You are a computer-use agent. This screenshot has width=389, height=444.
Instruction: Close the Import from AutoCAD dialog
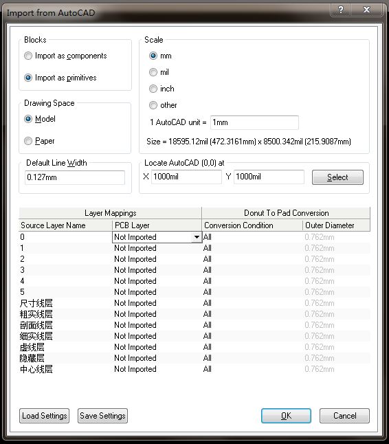tap(366, 10)
